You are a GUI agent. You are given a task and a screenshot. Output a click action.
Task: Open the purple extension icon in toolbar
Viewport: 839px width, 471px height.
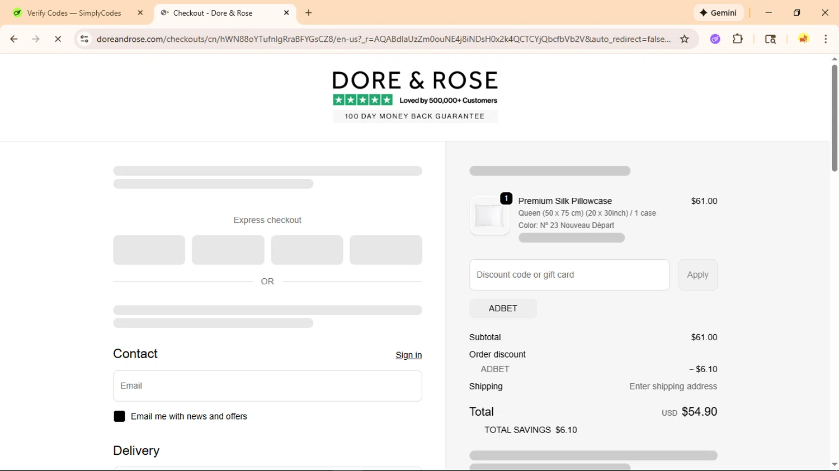(x=715, y=39)
